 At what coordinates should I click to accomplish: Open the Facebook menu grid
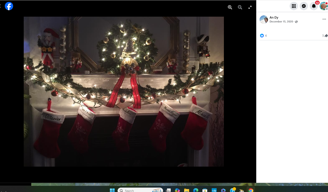293,6
